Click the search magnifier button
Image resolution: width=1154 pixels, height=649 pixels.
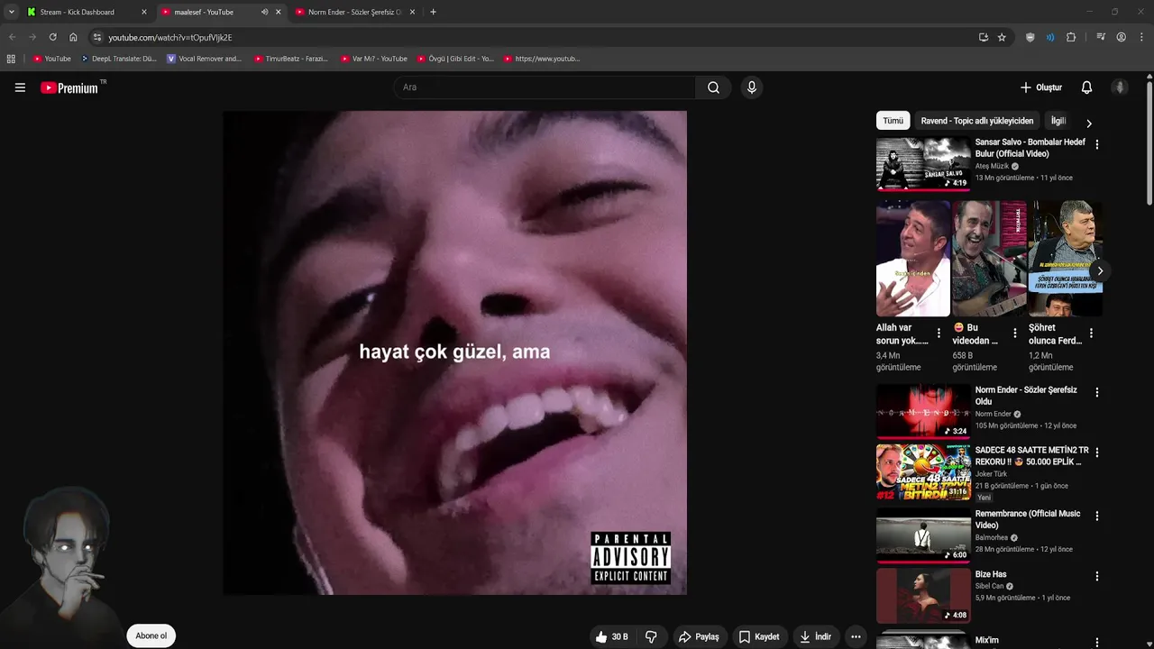pos(713,87)
